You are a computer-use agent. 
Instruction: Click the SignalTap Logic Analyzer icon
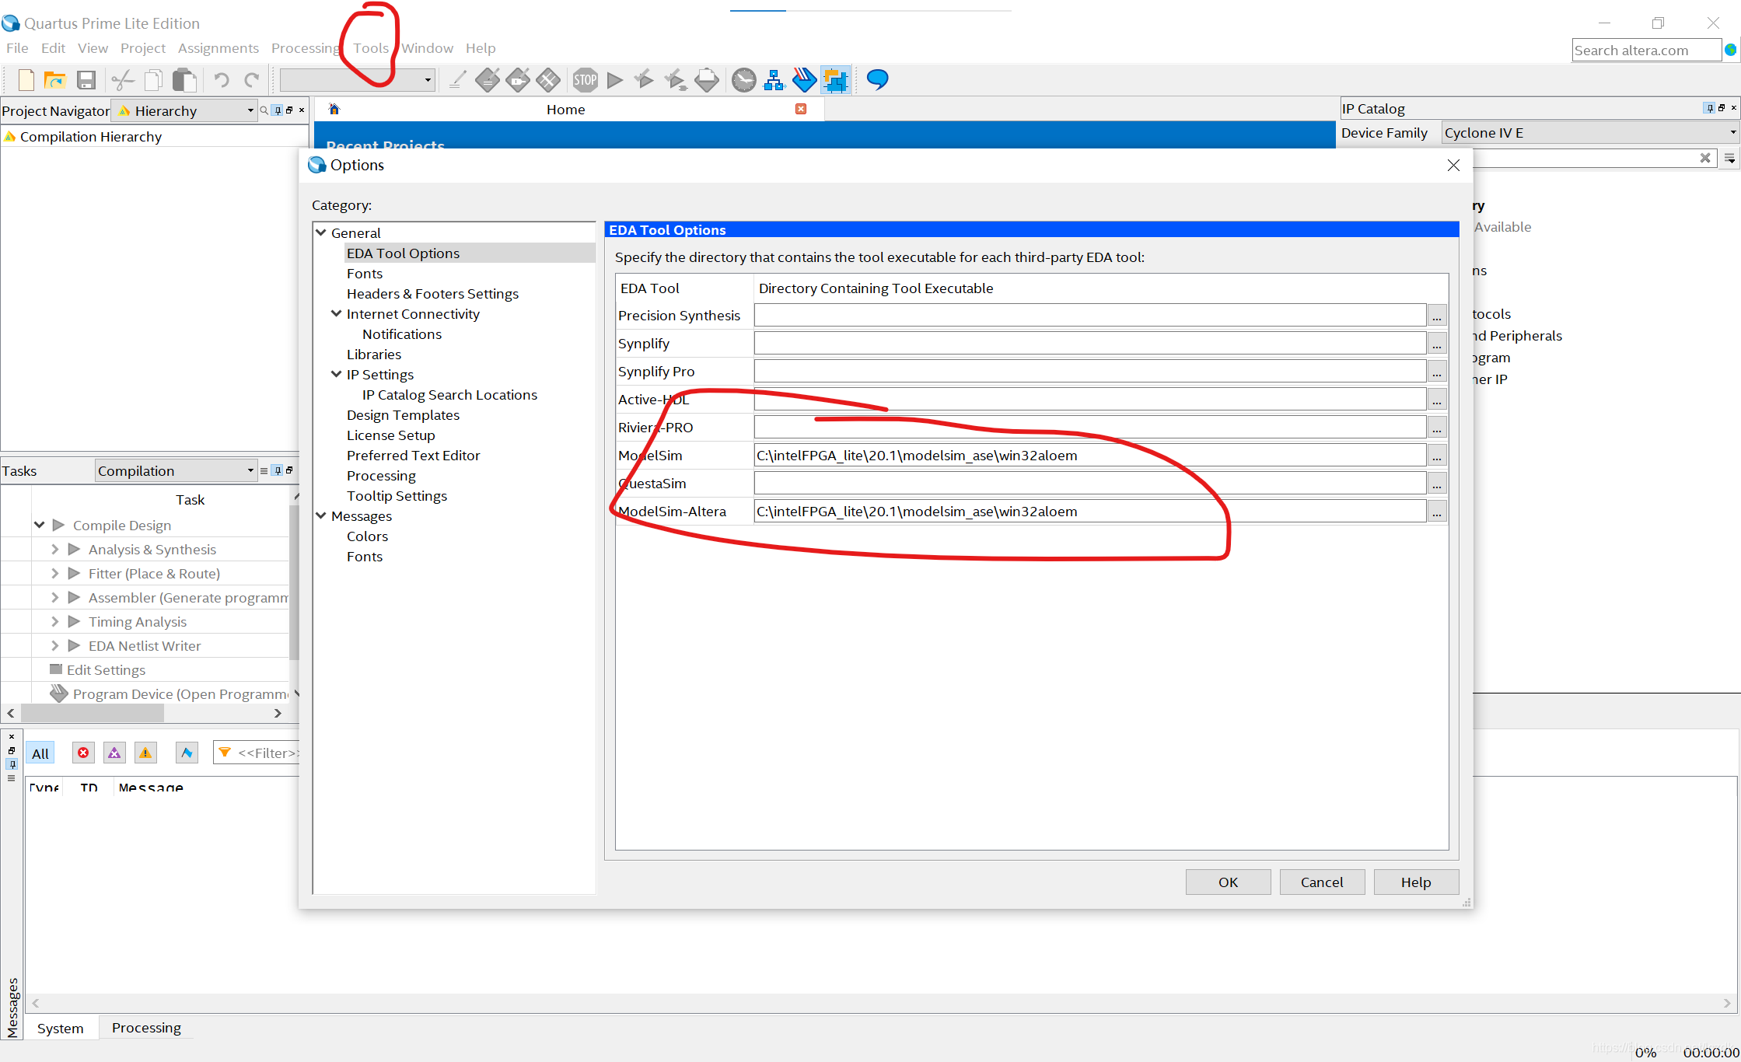point(837,79)
